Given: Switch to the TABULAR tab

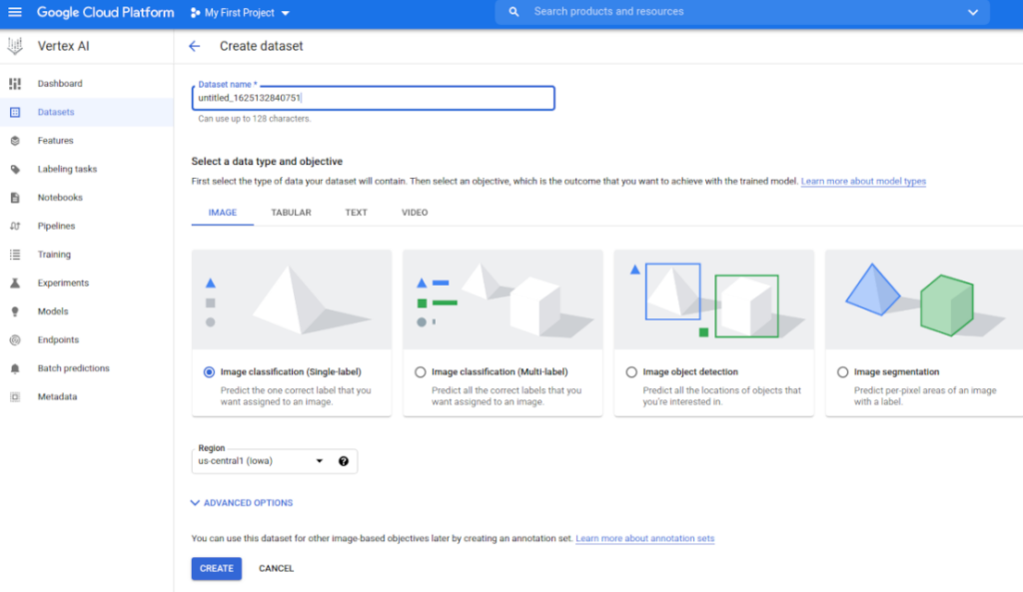Looking at the screenshot, I should (291, 212).
